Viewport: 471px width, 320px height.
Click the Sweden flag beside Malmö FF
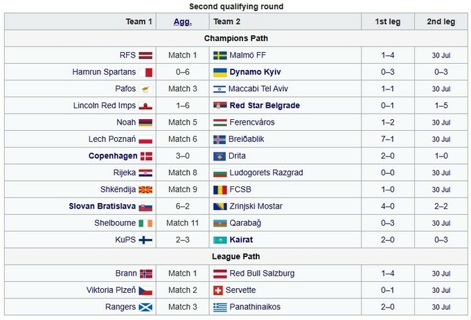pos(220,55)
